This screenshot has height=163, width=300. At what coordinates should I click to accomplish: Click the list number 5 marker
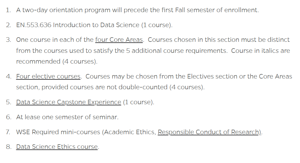click(x=8, y=102)
